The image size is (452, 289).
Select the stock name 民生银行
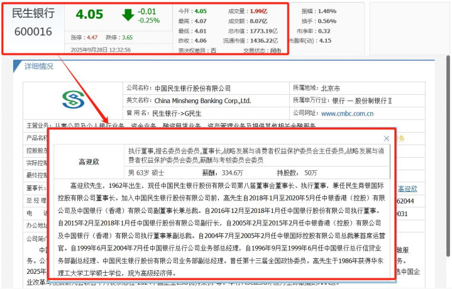click(x=33, y=13)
